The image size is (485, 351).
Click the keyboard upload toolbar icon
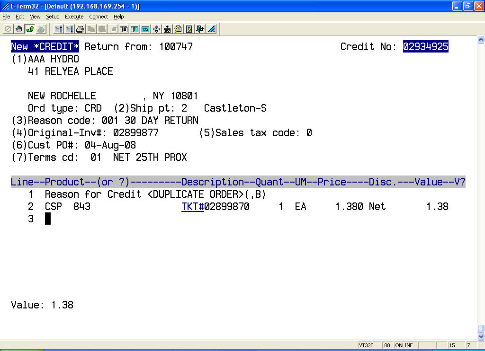(167, 29)
